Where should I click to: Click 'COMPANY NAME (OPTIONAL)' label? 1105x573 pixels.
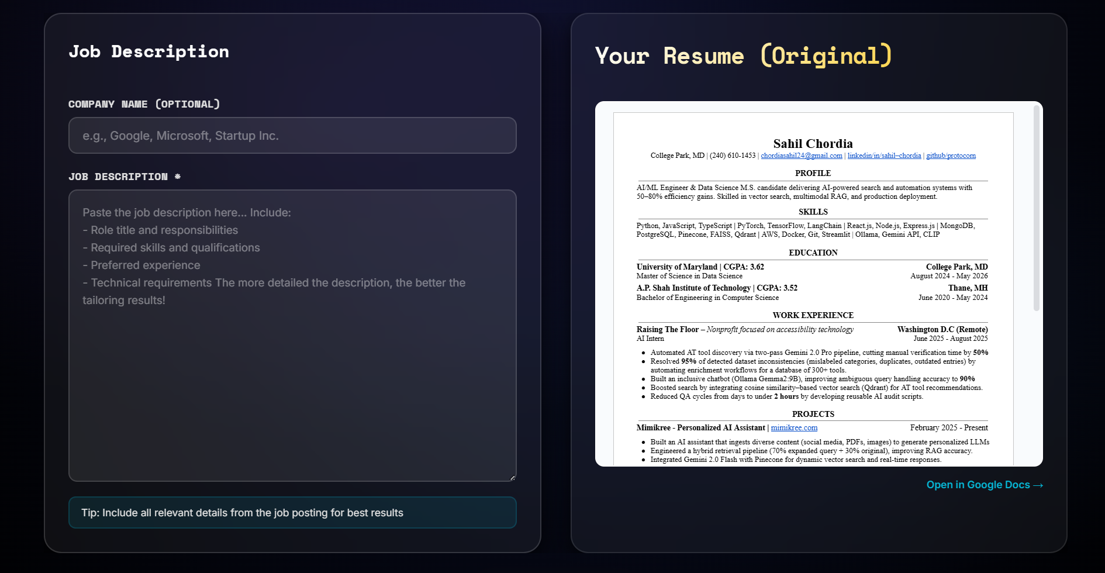point(144,104)
